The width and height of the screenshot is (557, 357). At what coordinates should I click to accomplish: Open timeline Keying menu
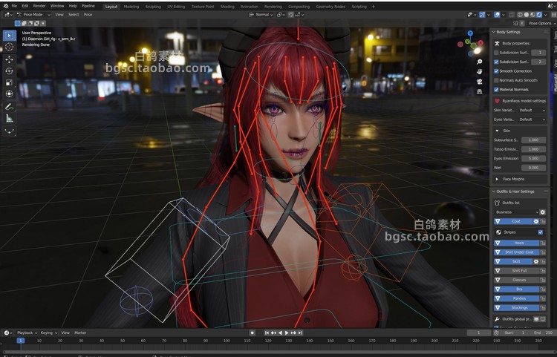pos(49,333)
